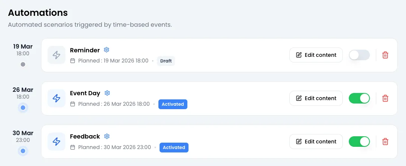This screenshot has width=406, height=166.
Task: Delete the Reminder automation
Action: 385,55
